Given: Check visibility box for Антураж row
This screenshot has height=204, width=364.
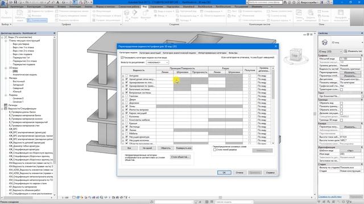Looking at the screenshot, I should 126,75.
